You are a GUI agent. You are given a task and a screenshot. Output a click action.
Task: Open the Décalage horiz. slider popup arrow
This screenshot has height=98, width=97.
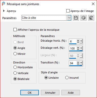coord(81,41)
